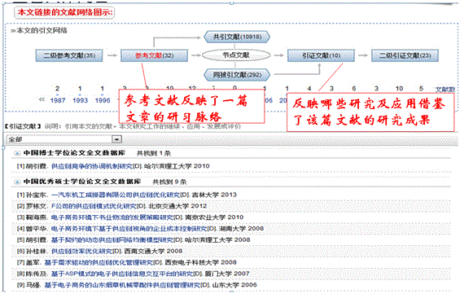This screenshot has width=460, height=294.
Task: Click 西南交通大学 2008 source text
Action: 153,251
